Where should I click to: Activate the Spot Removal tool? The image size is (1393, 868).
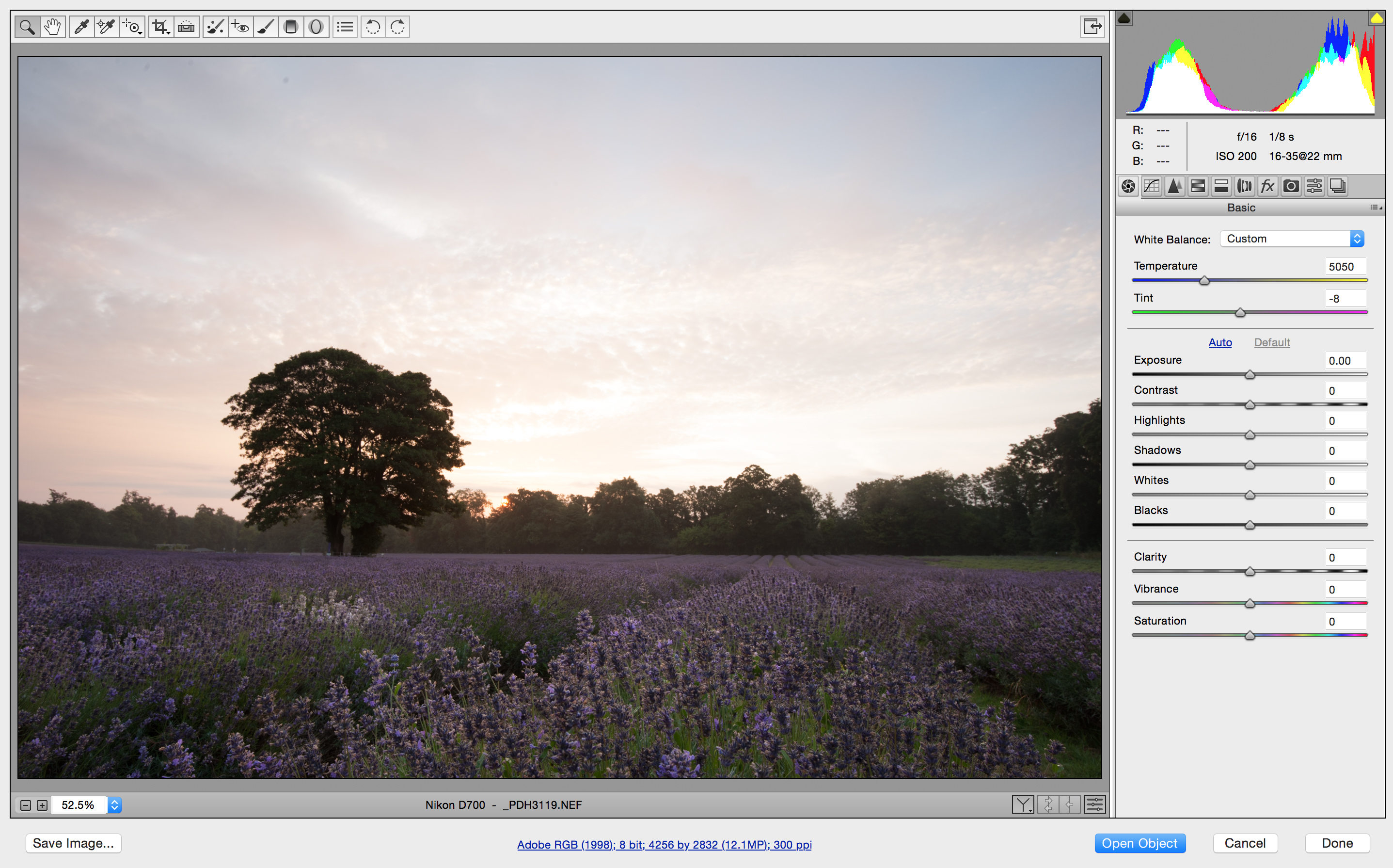(215, 27)
